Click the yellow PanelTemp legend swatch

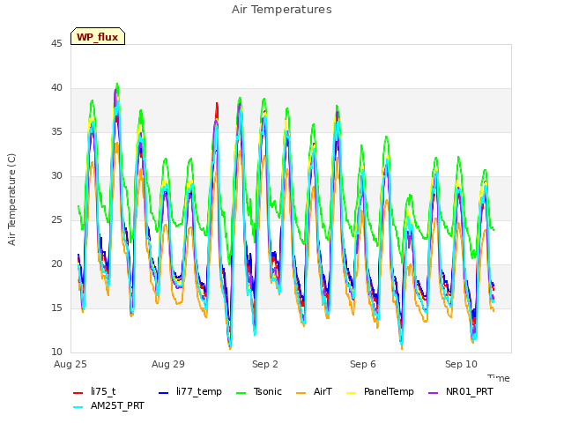[x=351, y=392]
